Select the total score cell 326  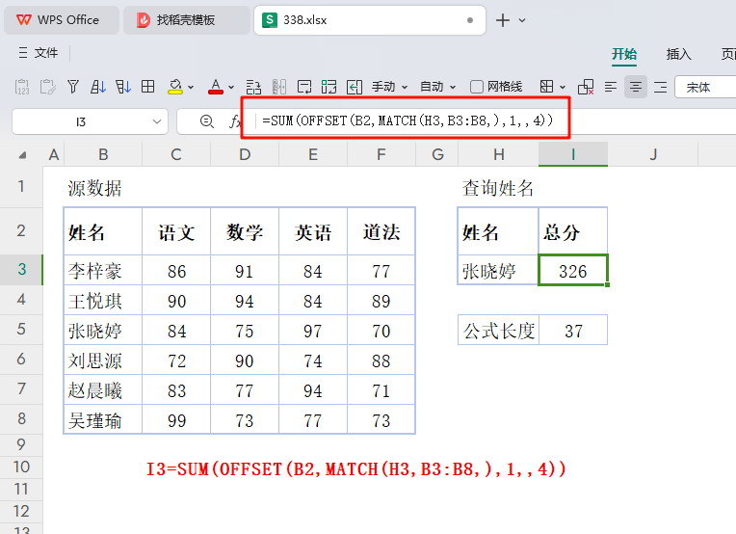pyautogui.click(x=573, y=271)
